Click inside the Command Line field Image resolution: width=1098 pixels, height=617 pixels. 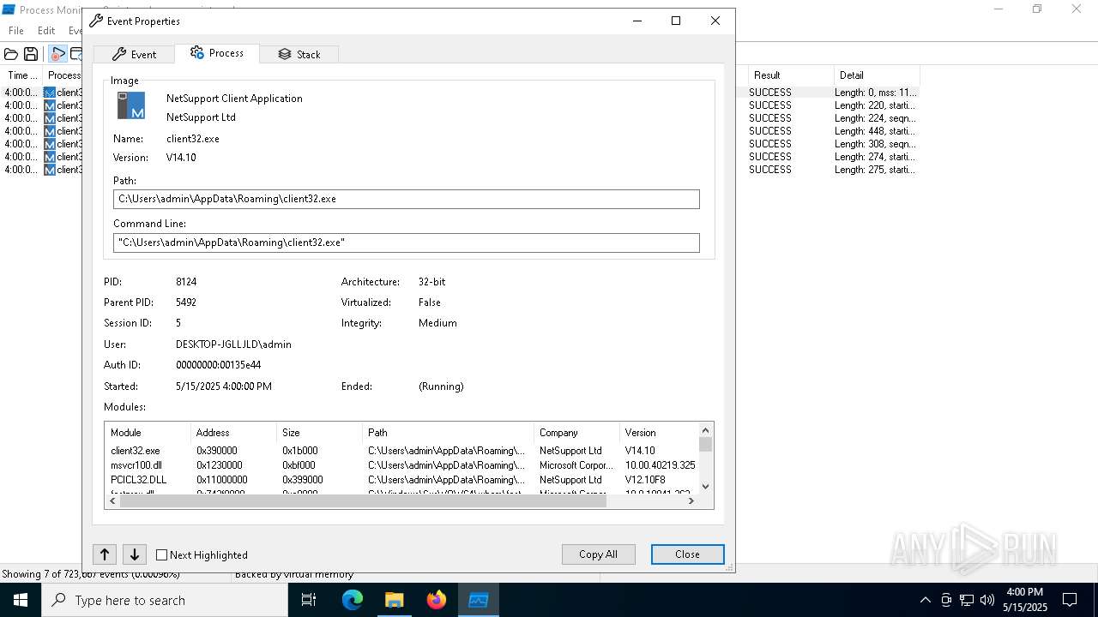point(407,243)
